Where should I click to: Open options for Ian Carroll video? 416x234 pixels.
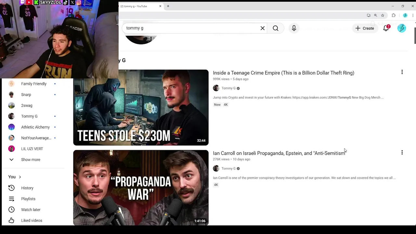click(x=402, y=152)
